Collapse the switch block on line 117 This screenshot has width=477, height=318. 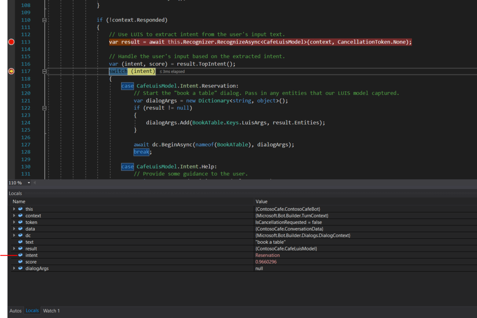(44, 71)
